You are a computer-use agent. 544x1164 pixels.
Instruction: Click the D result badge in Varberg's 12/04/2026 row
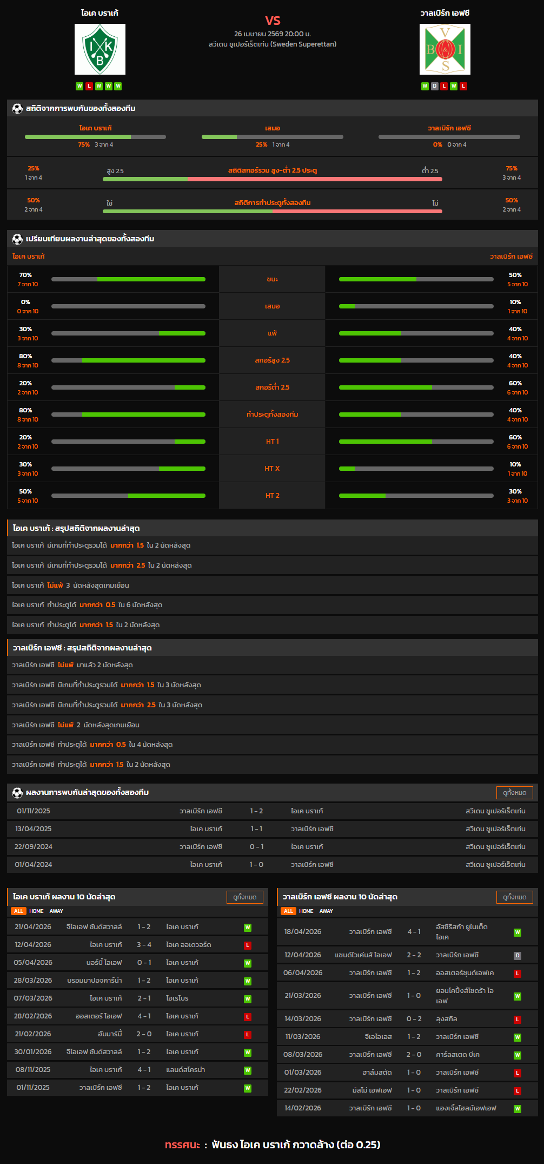click(517, 956)
